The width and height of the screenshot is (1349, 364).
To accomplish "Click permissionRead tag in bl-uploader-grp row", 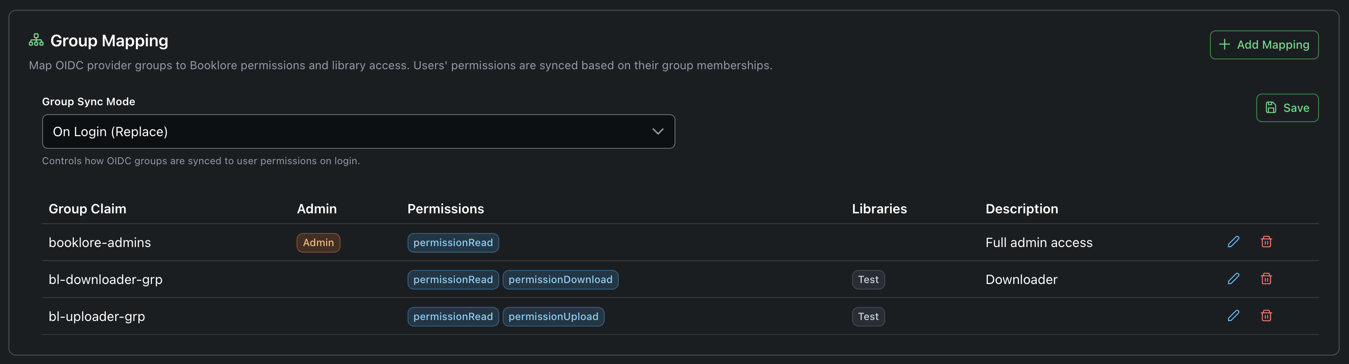I will tap(453, 317).
